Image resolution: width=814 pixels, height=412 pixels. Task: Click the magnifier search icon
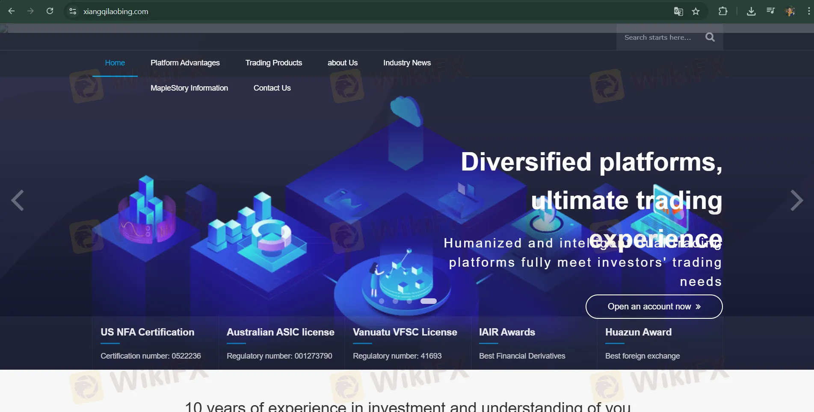710,37
